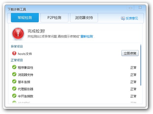Click green checkmark next to 代理服务器
153x114 pixels.
click(x=14, y=89)
